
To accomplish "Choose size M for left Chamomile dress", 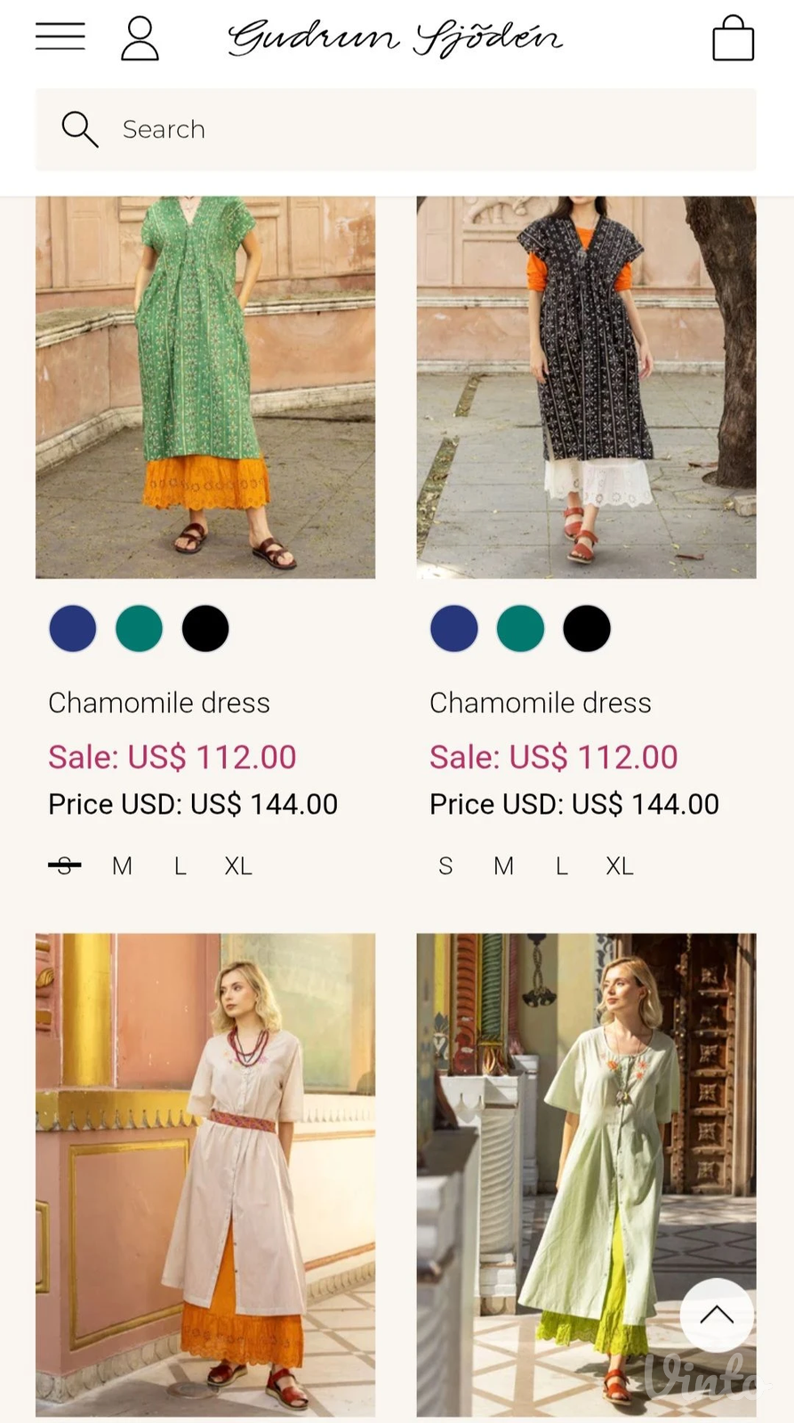I will pyautogui.click(x=122, y=865).
